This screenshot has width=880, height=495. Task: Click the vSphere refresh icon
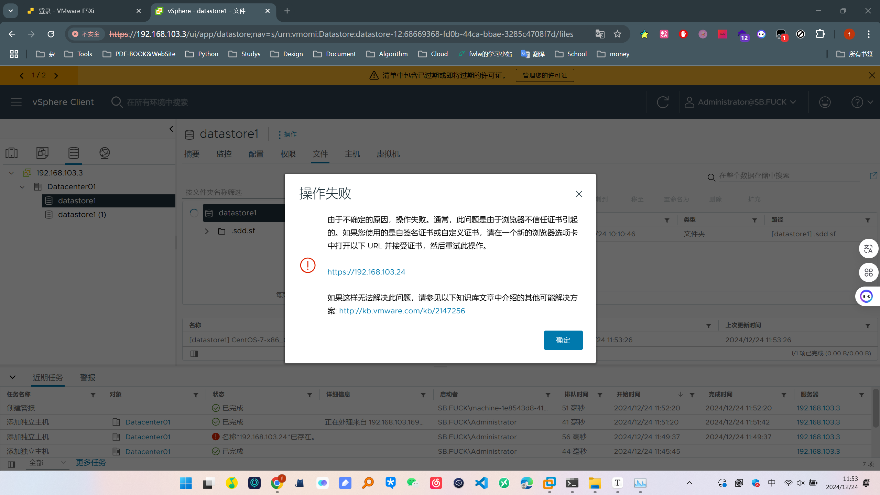(x=663, y=102)
